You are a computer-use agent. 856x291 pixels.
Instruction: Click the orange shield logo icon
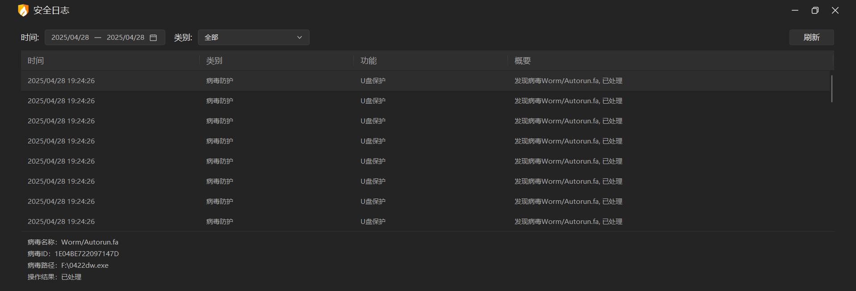point(23,10)
